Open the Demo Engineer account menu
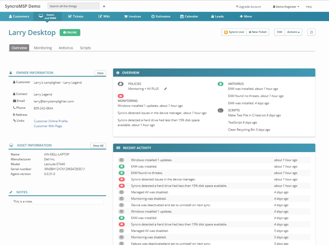The width and height of the screenshot is (329, 245). [285, 6]
